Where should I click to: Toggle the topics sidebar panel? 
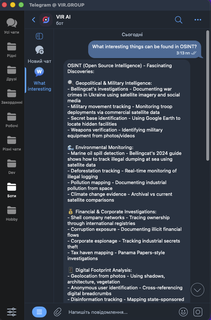tap(39, 36)
